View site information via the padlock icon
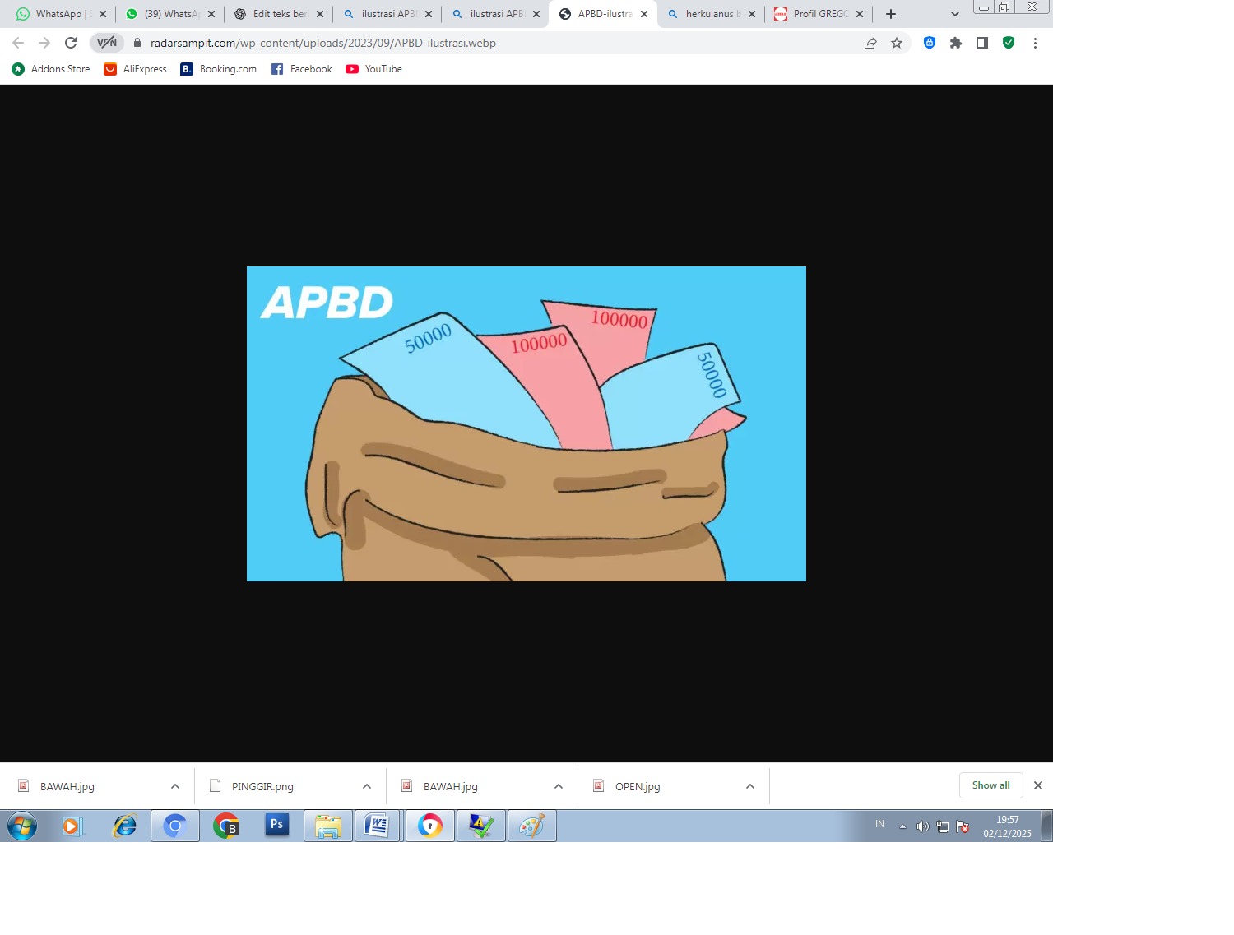Viewport: 1234px width, 935px height. click(137, 43)
